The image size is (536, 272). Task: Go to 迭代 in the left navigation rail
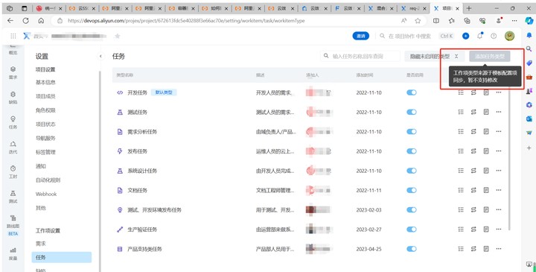(13, 147)
